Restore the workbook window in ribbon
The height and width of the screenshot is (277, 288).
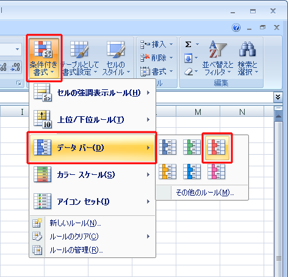tap(262, 27)
